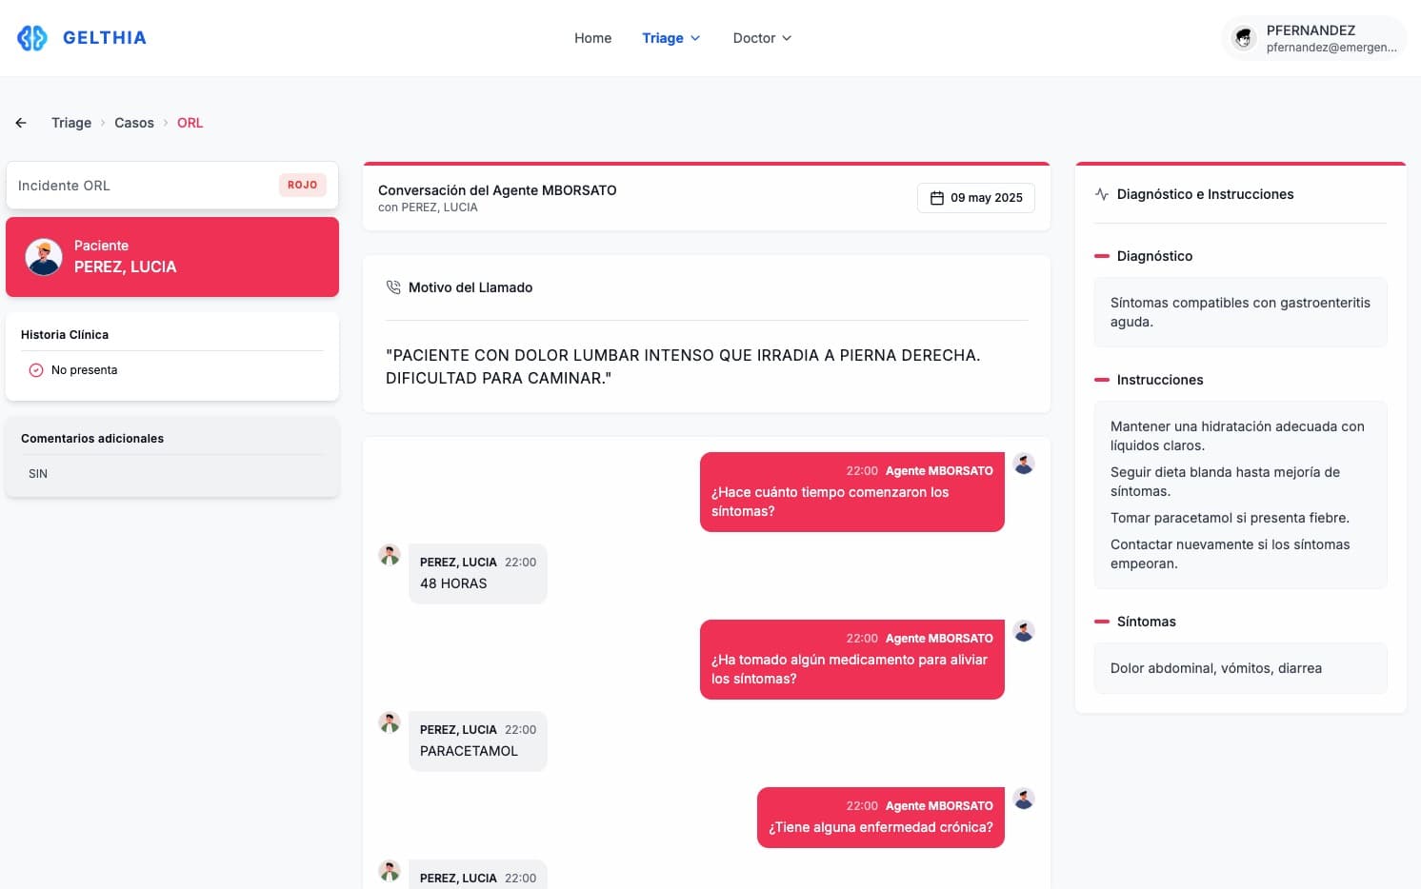Image resolution: width=1421 pixels, height=889 pixels.
Task: Click the Contactar nuevamente instruction
Action: 1230,554
